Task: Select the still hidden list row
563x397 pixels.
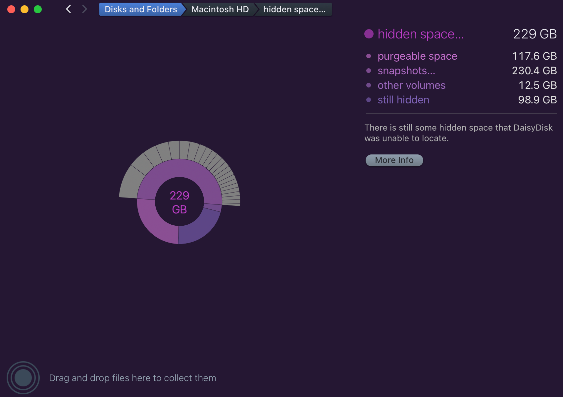Action: [461, 100]
